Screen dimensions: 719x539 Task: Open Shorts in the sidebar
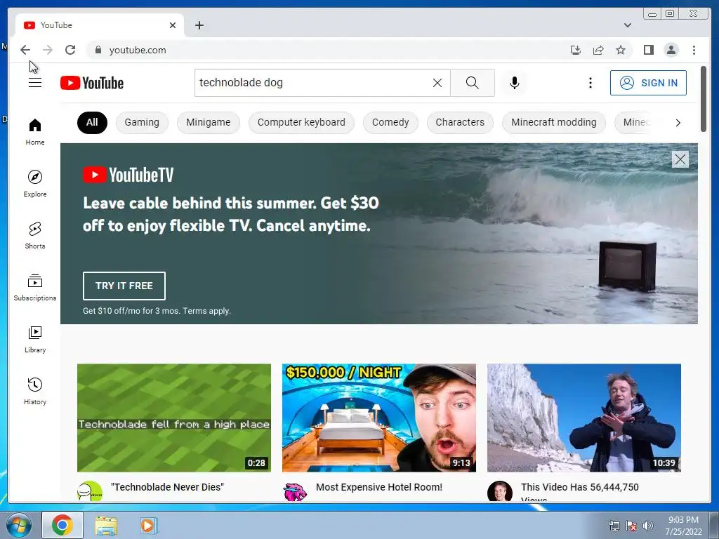pos(35,236)
